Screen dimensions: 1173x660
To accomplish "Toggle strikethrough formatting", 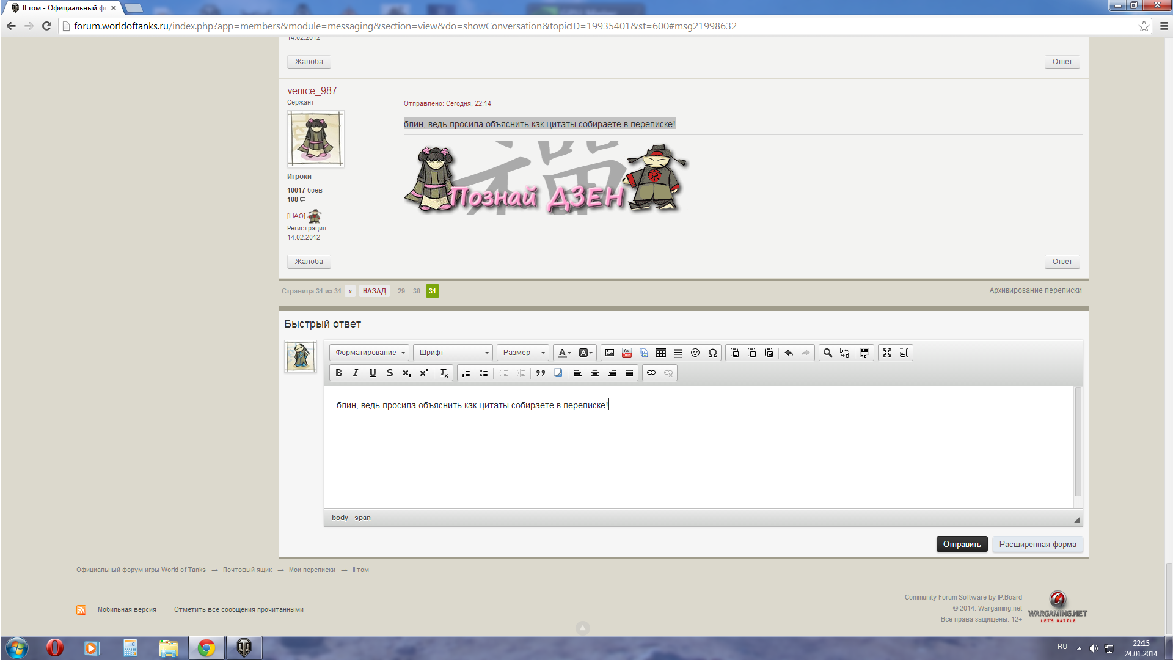I will 390,373.
